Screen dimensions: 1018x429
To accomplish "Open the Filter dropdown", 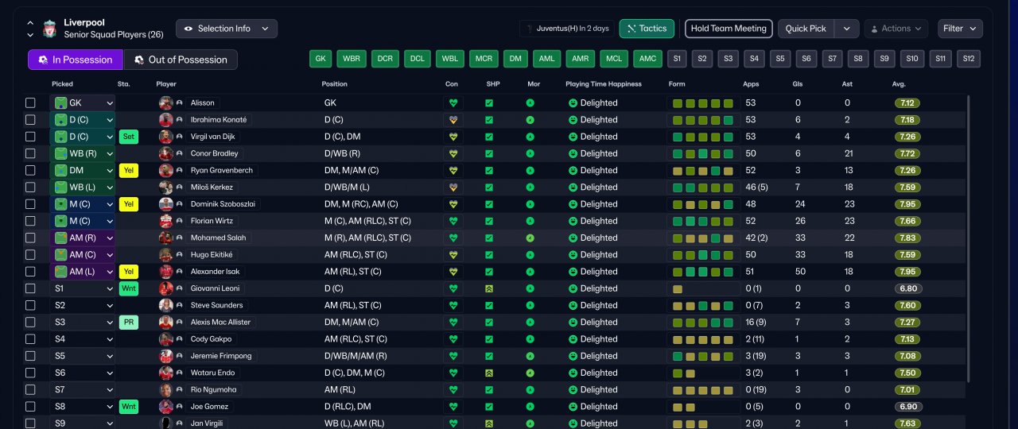I will click(960, 29).
